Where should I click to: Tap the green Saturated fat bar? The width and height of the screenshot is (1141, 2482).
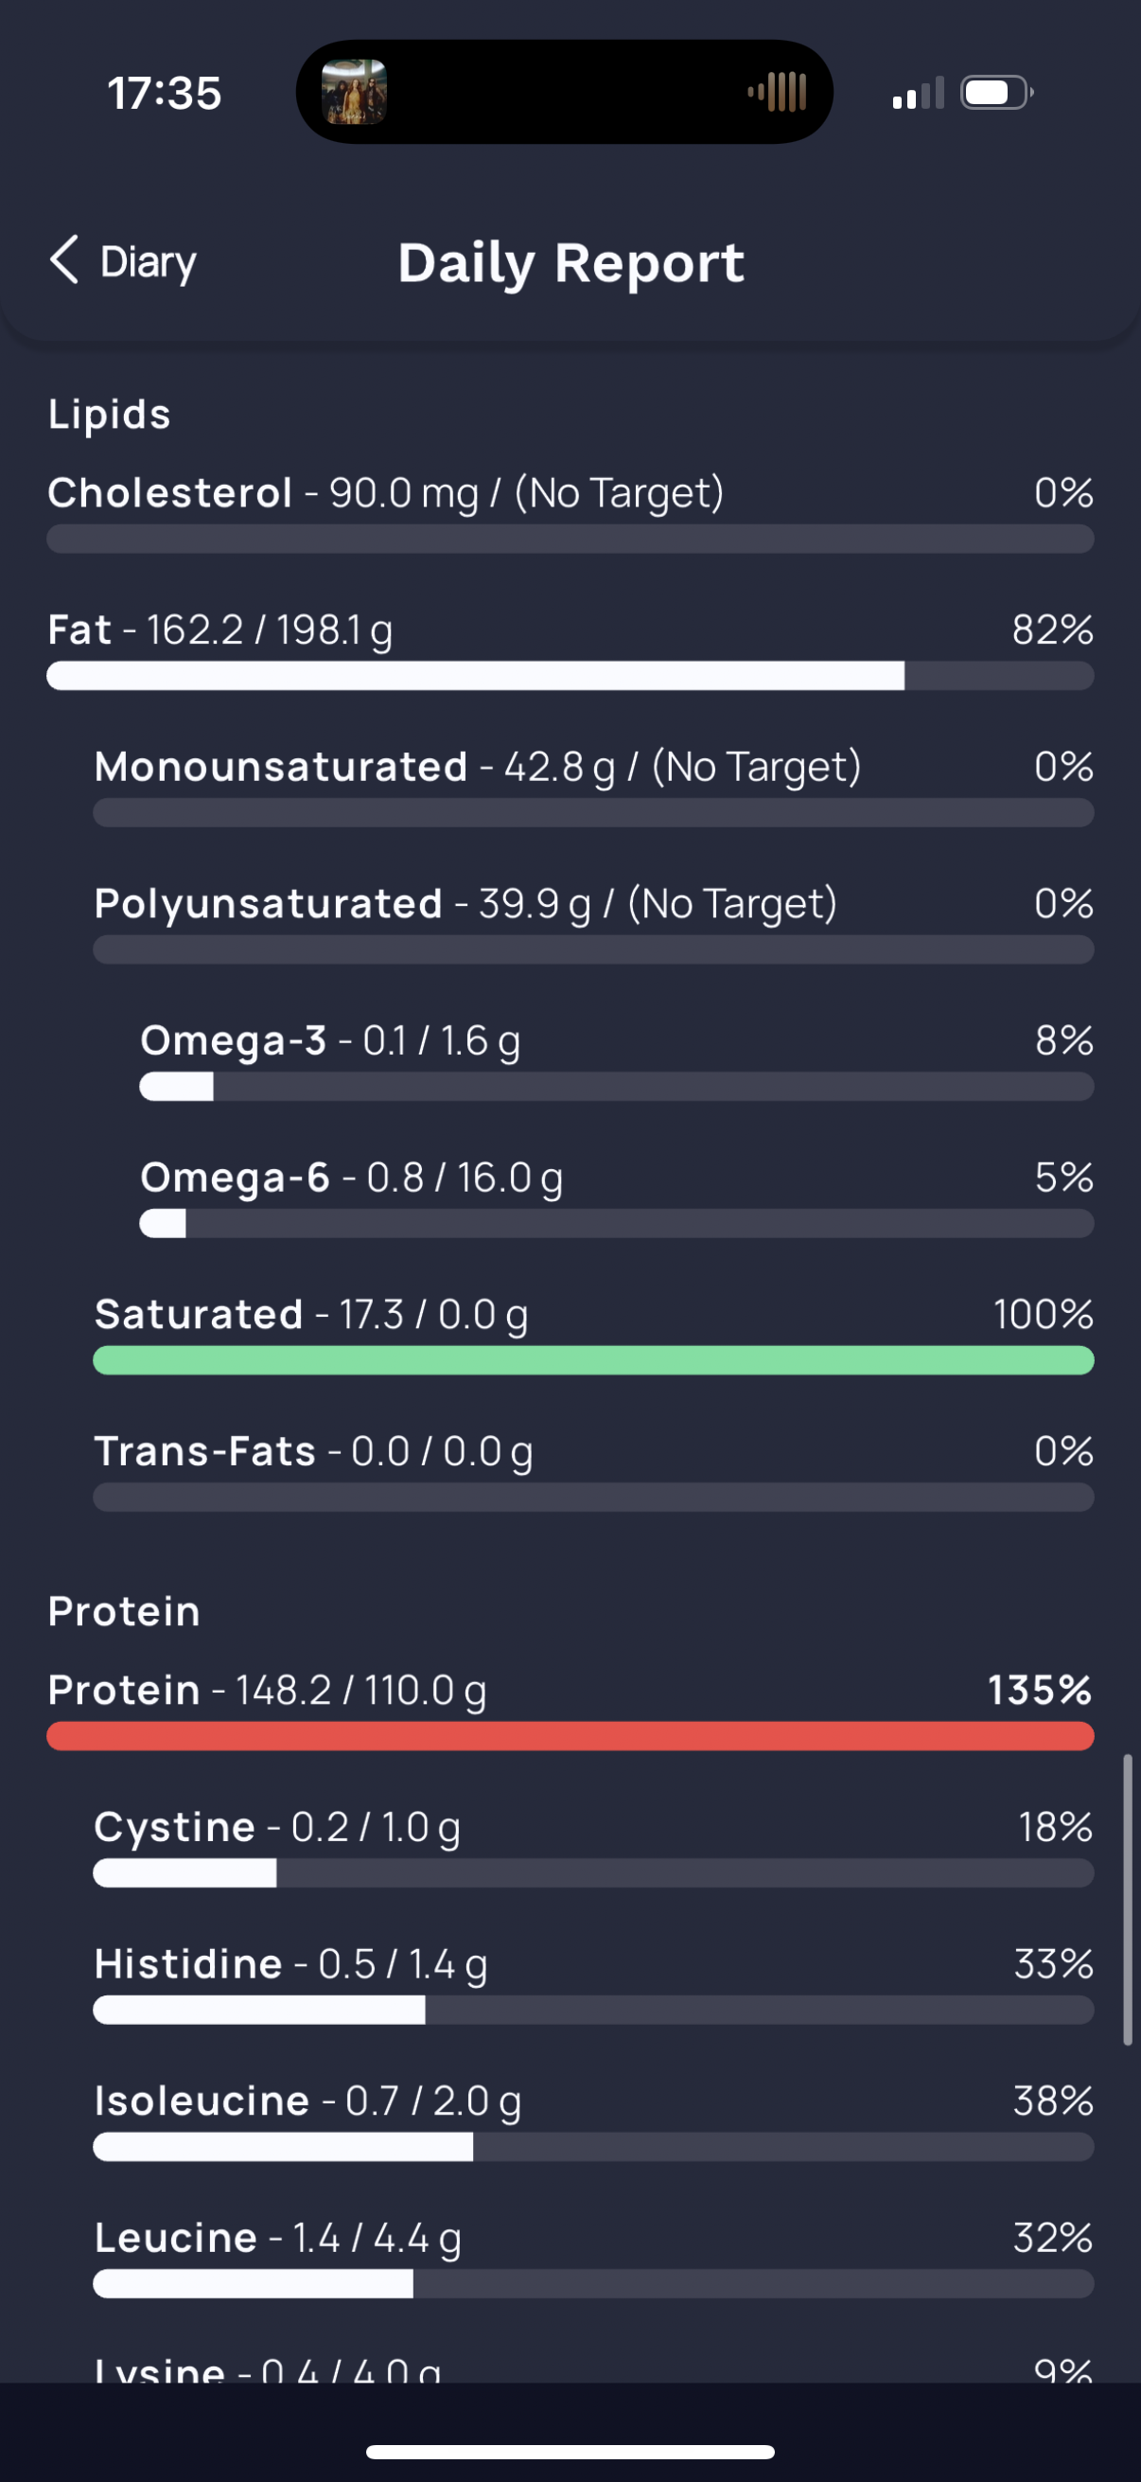(593, 1360)
